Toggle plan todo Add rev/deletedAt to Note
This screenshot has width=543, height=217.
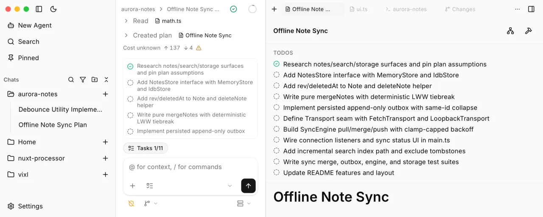[x=277, y=86]
